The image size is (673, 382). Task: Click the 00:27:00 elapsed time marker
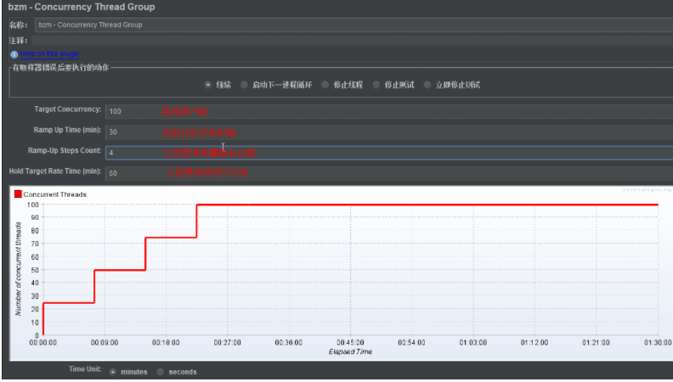pos(228,343)
